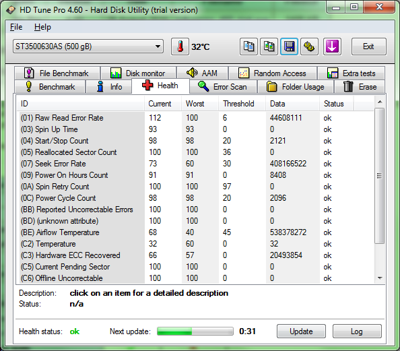Minimize the HD Tune Pro window

(336, 7)
